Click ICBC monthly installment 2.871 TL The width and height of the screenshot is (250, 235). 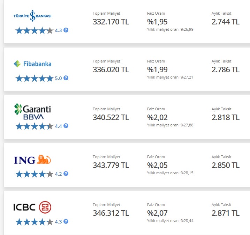click(x=226, y=213)
